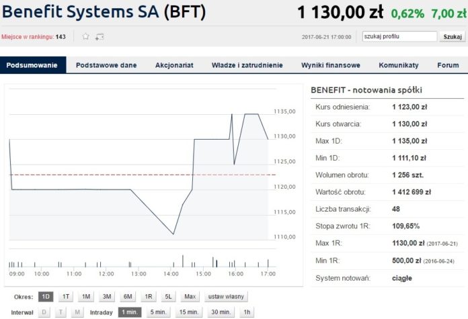The width and height of the screenshot is (468, 319).
Task: Click the Szukaj button
Action: click(x=452, y=37)
